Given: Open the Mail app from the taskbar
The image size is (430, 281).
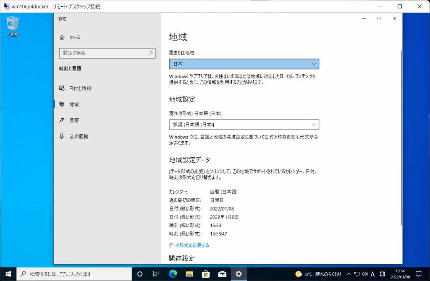Looking at the screenshot, I should pyautogui.click(x=222, y=274).
